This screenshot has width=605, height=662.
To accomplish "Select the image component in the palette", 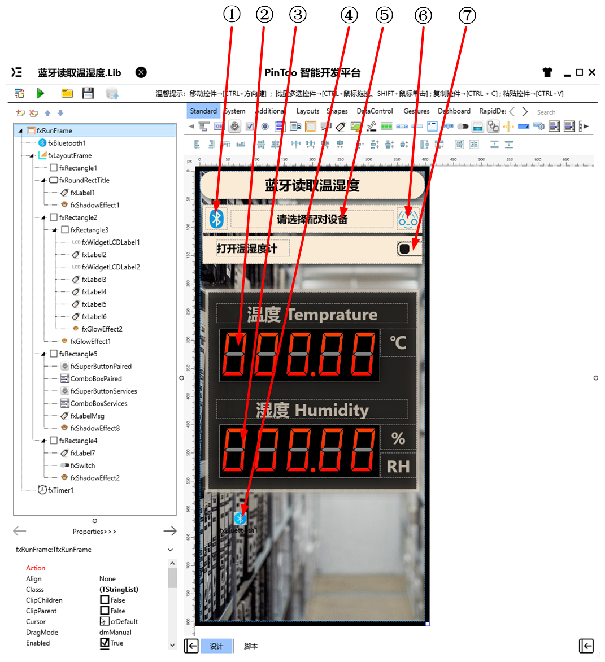I will pos(356,126).
